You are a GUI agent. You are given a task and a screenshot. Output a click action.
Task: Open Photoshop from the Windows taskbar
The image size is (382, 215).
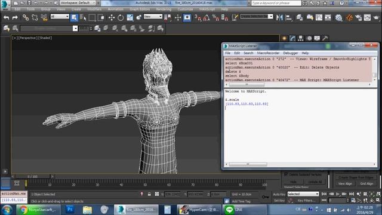[70, 210]
